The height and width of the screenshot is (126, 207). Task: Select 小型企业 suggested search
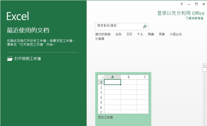coord(176,34)
